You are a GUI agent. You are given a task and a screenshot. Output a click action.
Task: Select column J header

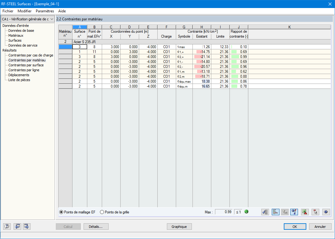(x=239, y=27)
